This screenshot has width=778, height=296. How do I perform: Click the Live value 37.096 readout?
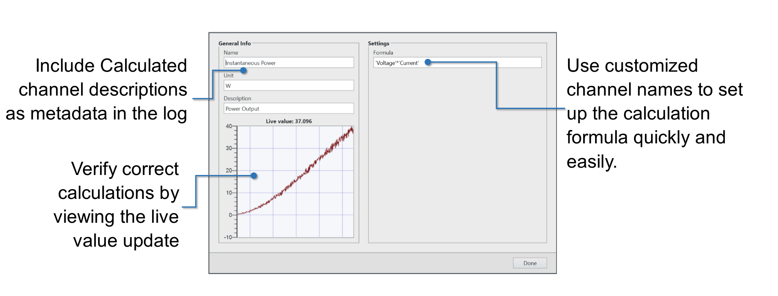(289, 121)
